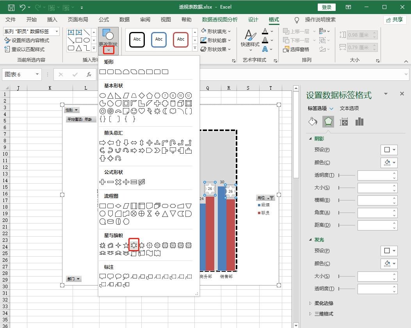This screenshot has width=411, height=328.
Task: Select the 6-point star shape
Action: coord(134,245)
